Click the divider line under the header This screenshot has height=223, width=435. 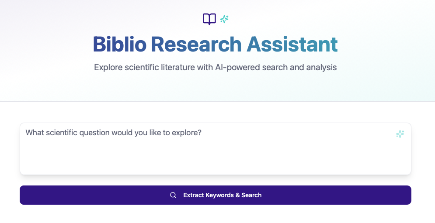tap(217, 101)
